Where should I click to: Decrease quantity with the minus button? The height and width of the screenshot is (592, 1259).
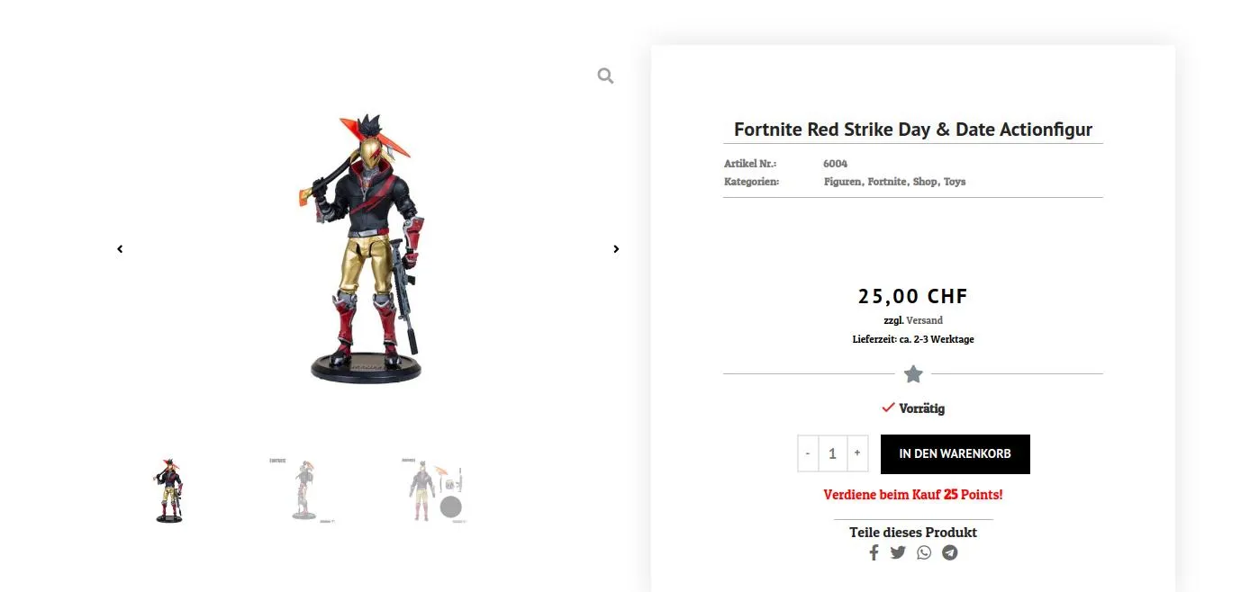pos(808,453)
